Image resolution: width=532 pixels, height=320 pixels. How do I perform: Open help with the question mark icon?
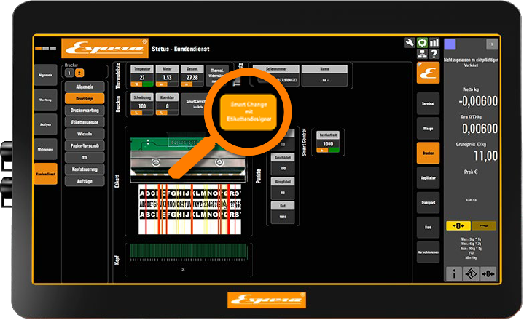coord(434,54)
